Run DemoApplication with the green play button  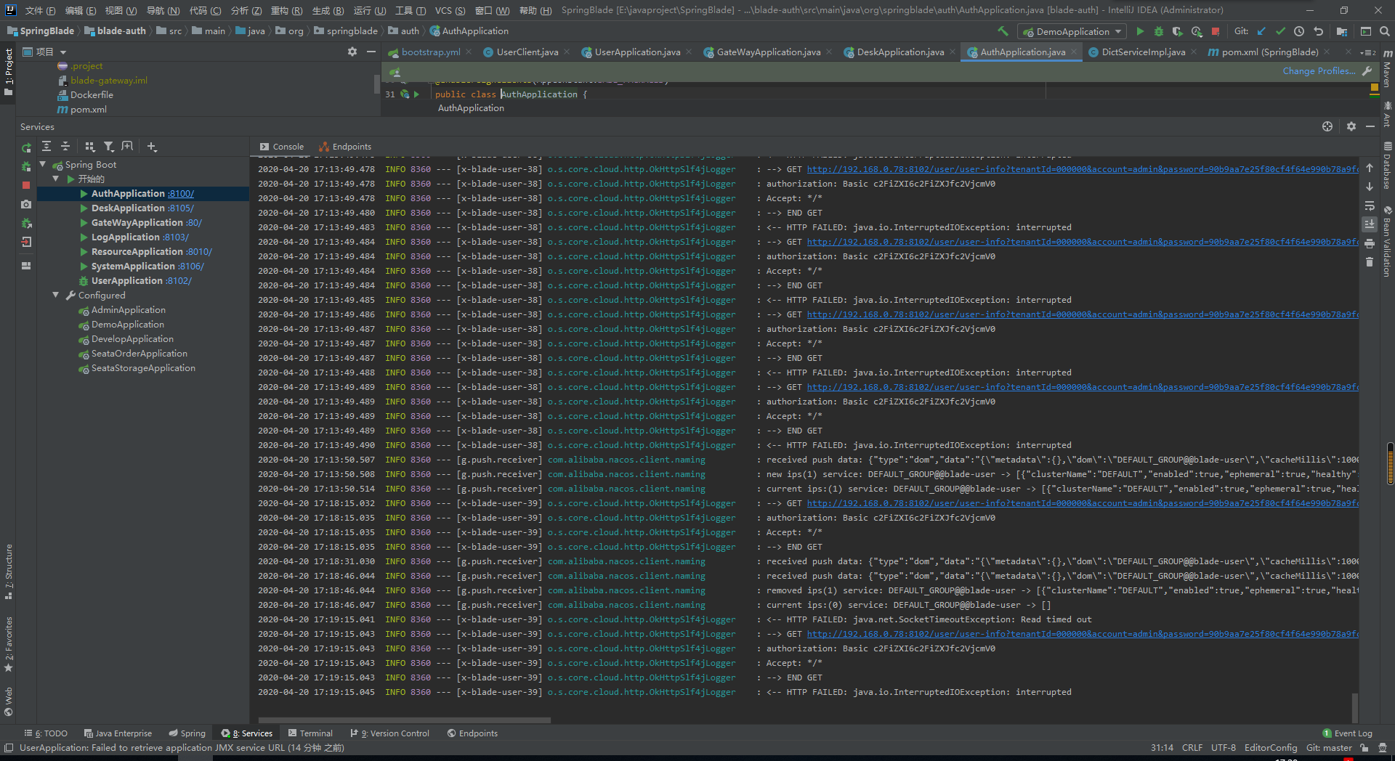click(1140, 31)
